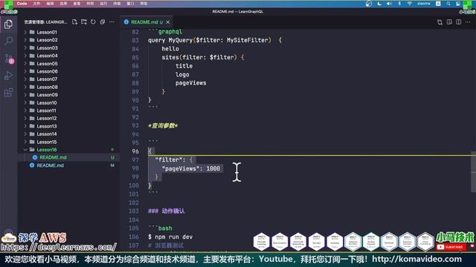Click the 'pageViews' field on line 88

click(x=190, y=83)
